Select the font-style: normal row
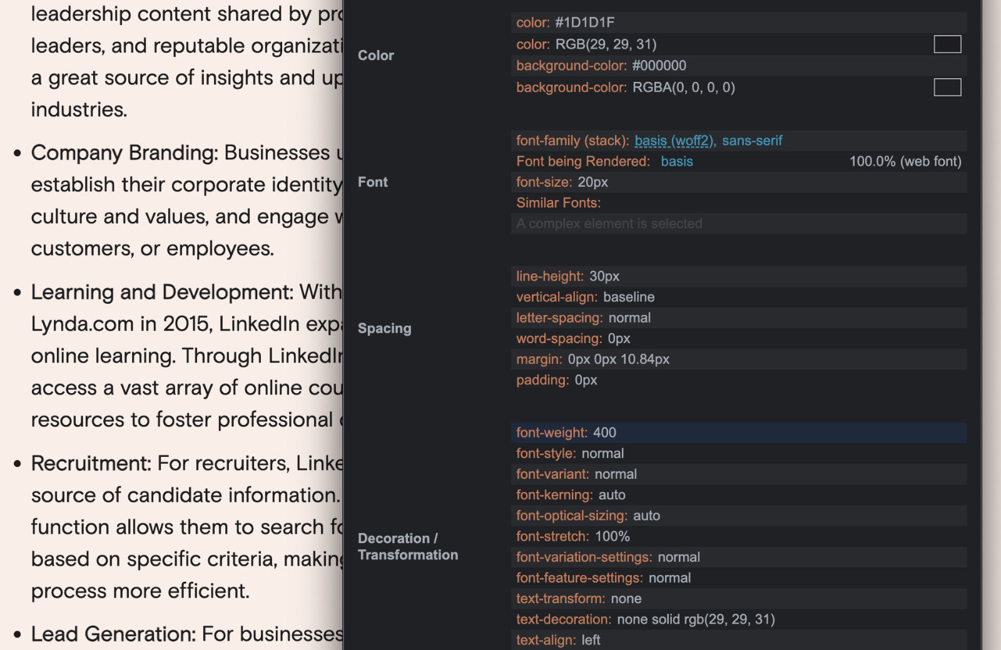Viewport: 1001px width, 650px height. pos(739,453)
